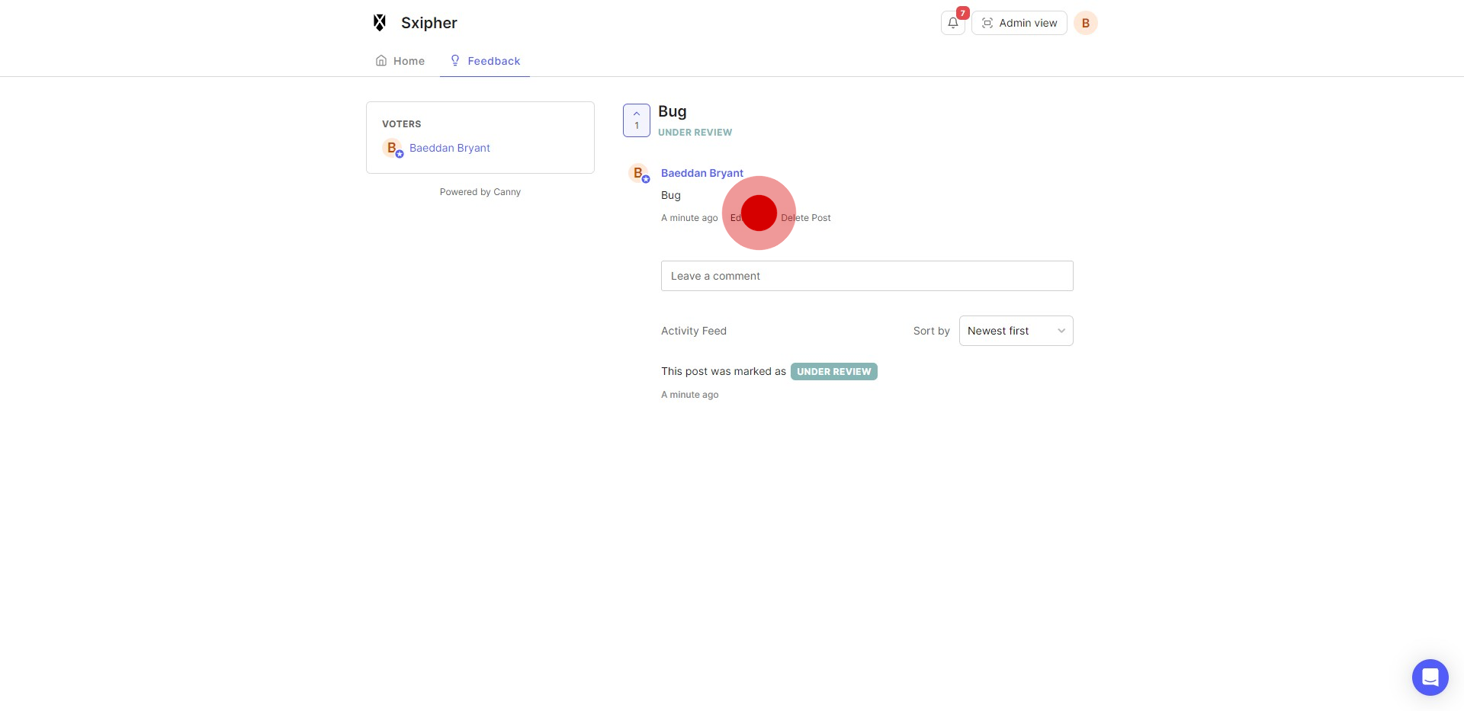
Task: Open the Powered by Canny link
Action: 480,192
